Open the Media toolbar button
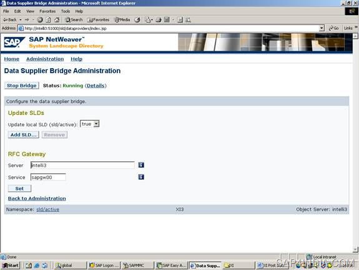The width and height of the screenshot is (359, 270). [122, 20]
